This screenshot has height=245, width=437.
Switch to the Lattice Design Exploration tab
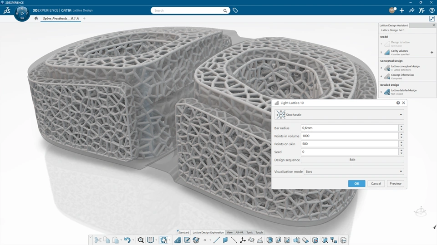point(208,232)
